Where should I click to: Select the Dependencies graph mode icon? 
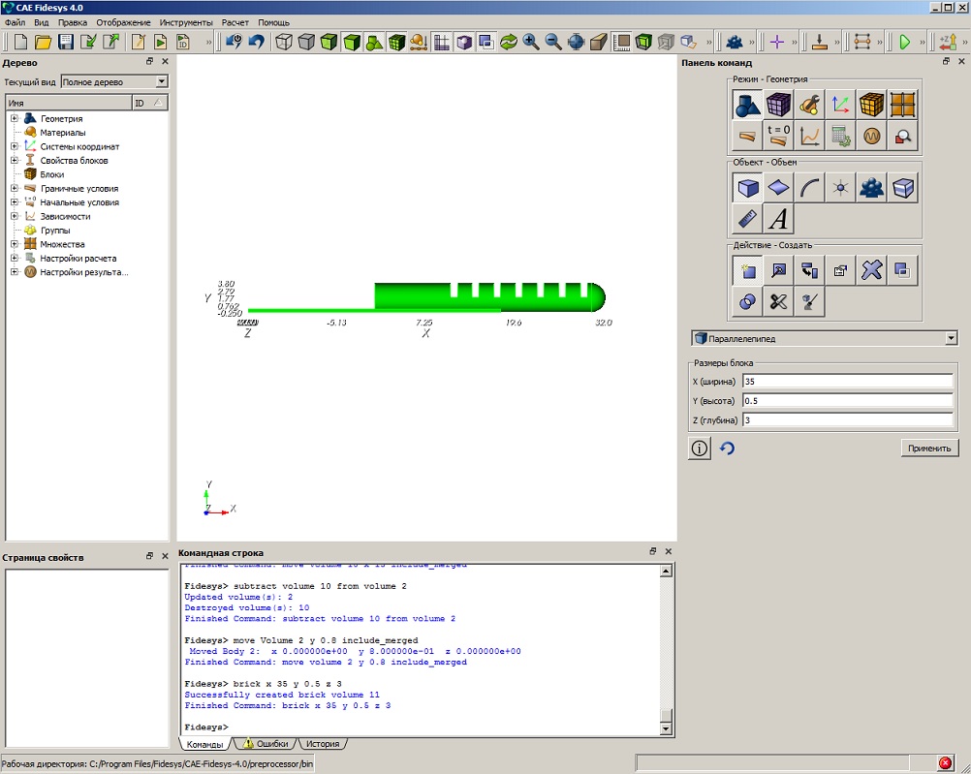coord(809,136)
